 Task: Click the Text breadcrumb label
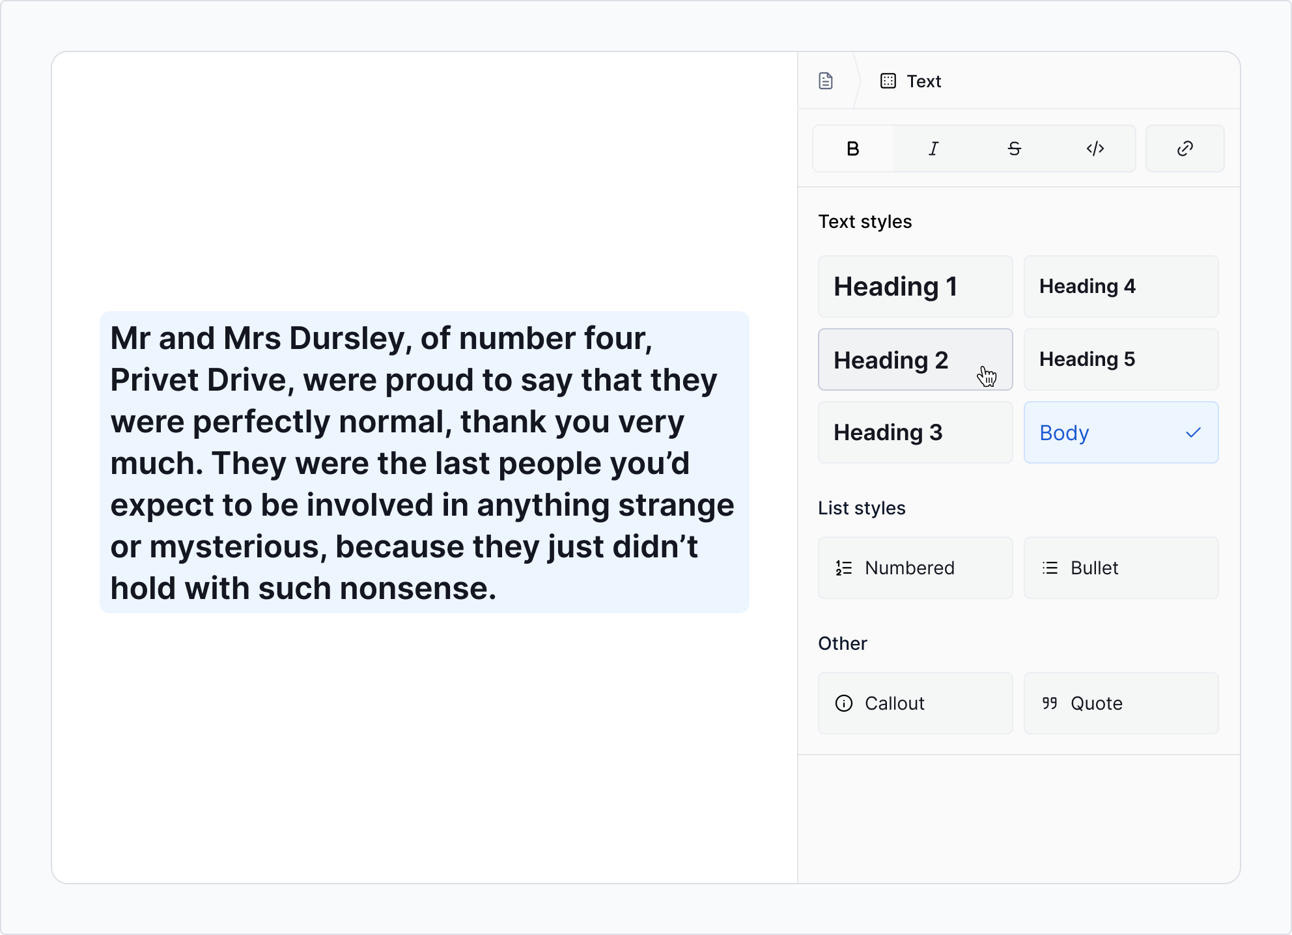click(923, 81)
